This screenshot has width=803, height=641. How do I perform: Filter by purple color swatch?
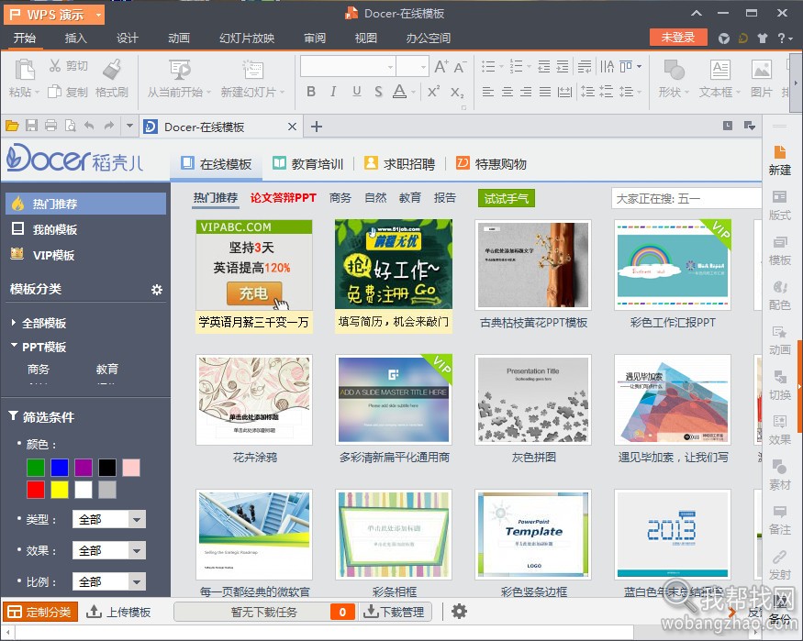point(84,468)
